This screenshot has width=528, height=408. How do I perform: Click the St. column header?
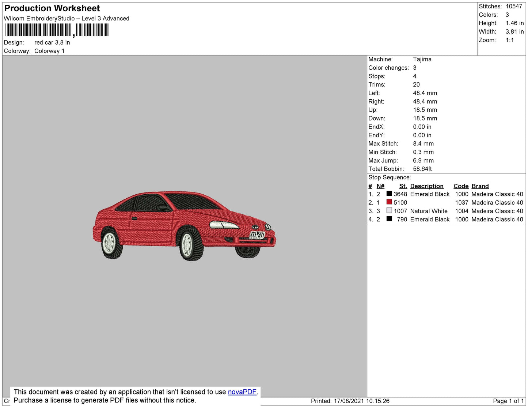click(403, 186)
